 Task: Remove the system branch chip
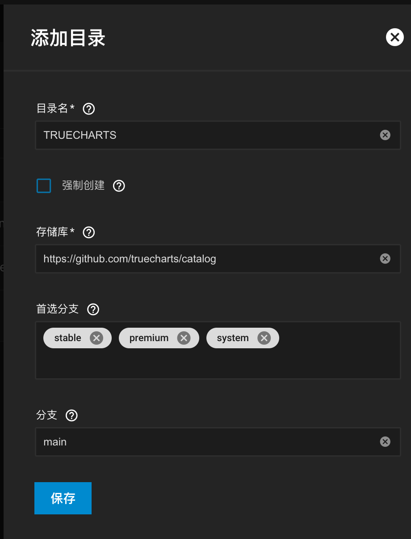pos(264,338)
